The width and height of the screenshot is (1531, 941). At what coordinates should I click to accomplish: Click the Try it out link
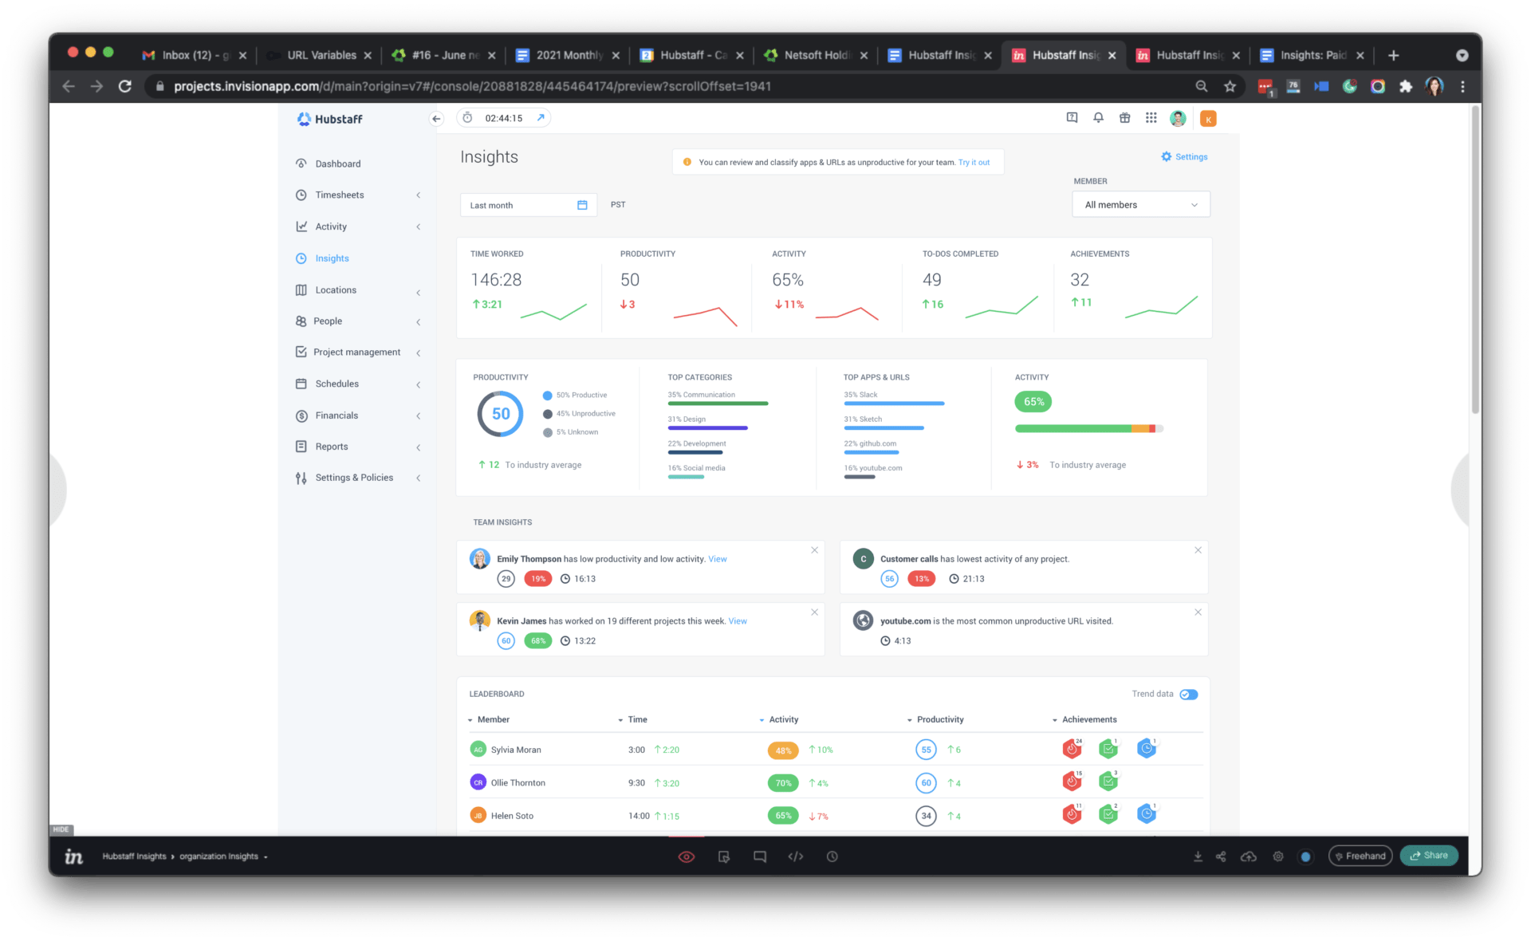(974, 162)
